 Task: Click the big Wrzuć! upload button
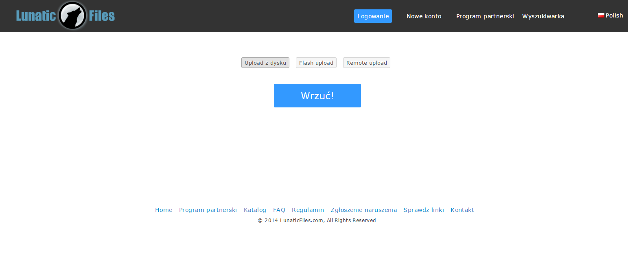(317, 96)
